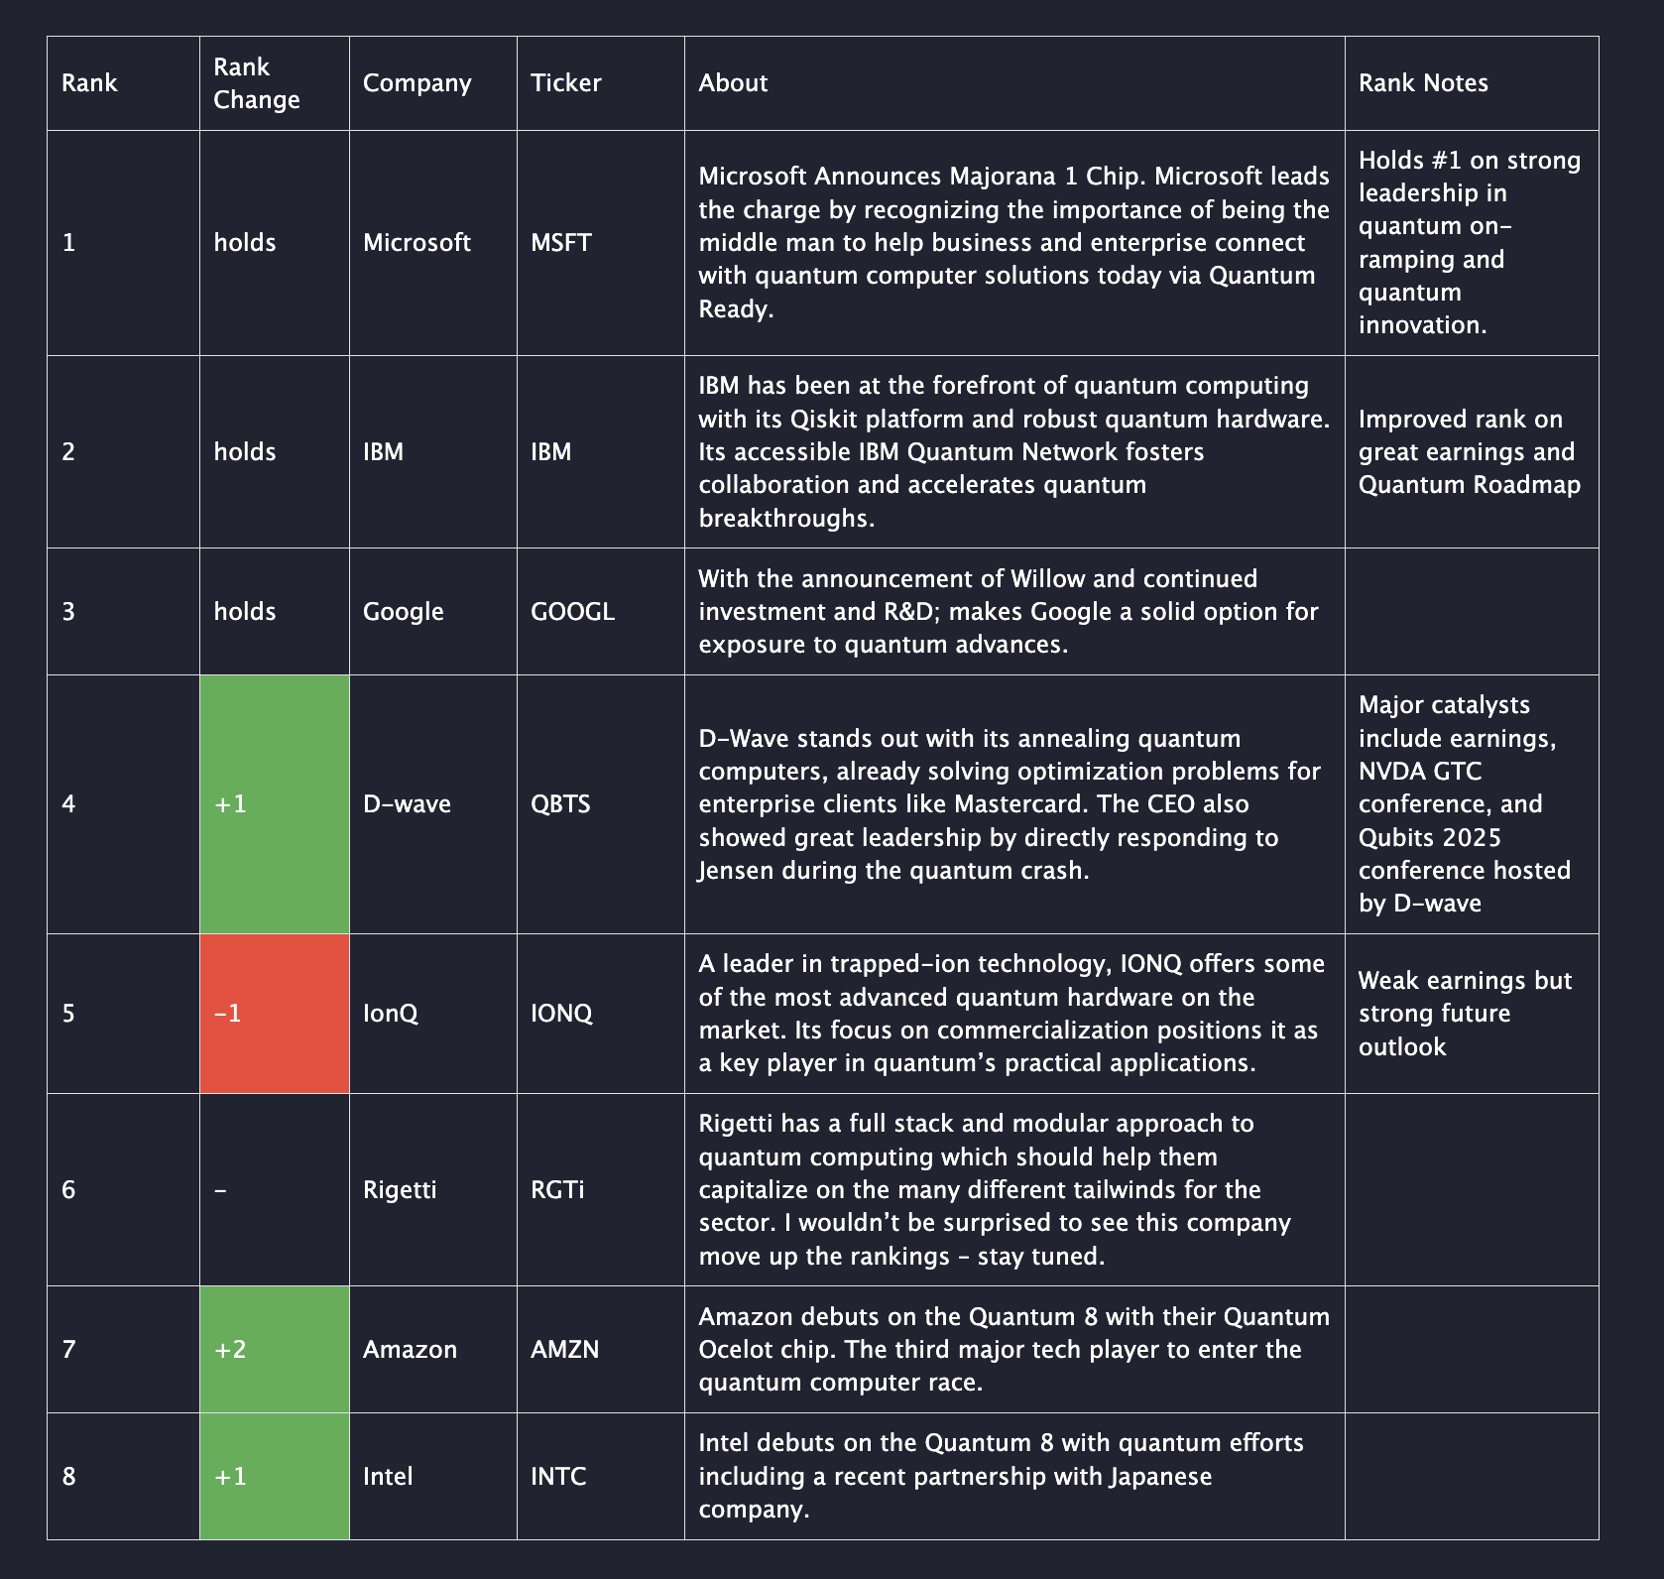Click the QBTS ticker cell
Image resolution: width=1664 pixels, height=1579 pixels.
tap(560, 804)
